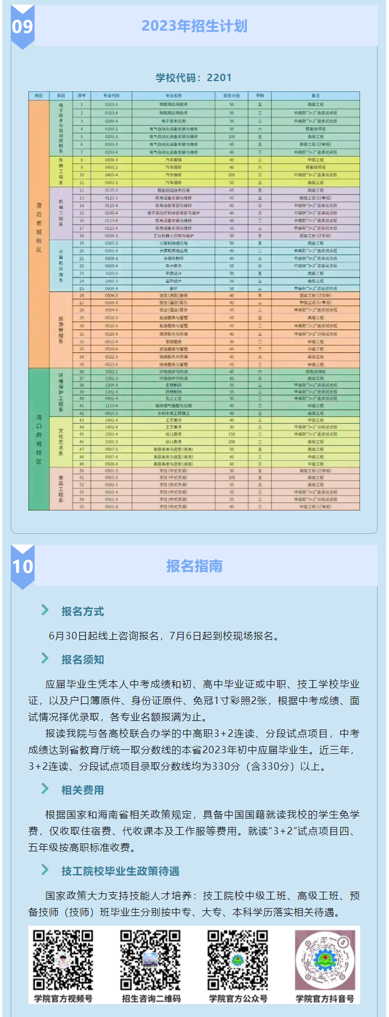Click the 10 section number badge
The image size is (389, 1017).
(x=23, y=567)
